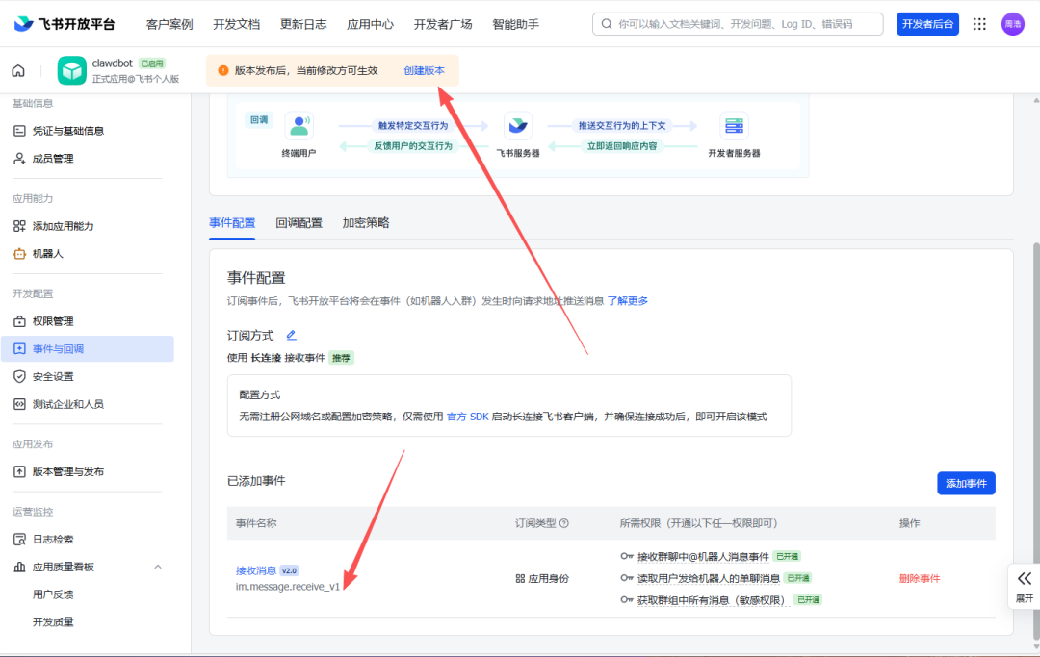The width and height of the screenshot is (1040, 657).
Task: Click the 添加事件 button
Action: pos(966,484)
